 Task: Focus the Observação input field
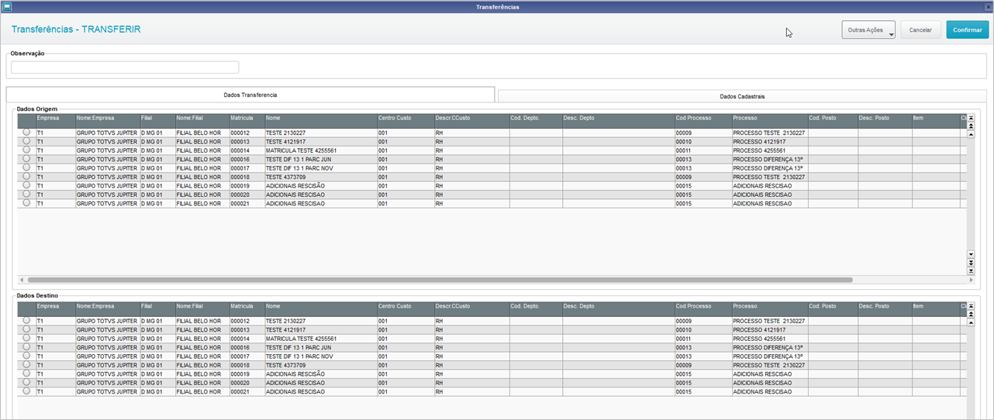click(125, 67)
